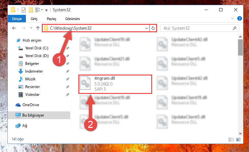
Task: Unpin Yerel Disk (C:) from quick access
Action: pyautogui.click(x=67, y=48)
